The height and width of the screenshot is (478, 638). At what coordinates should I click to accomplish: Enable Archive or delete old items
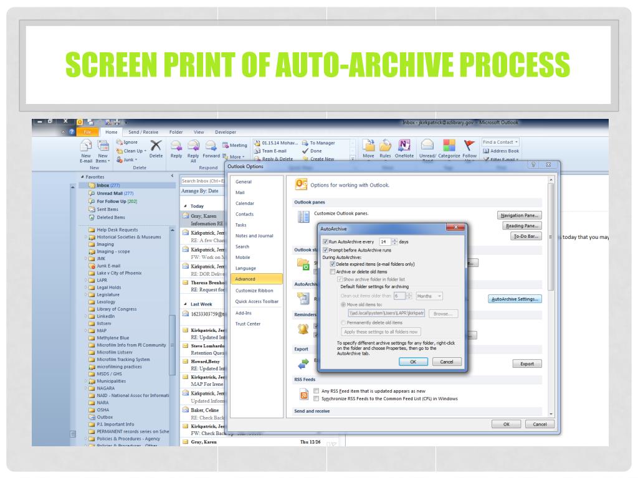click(x=333, y=272)
